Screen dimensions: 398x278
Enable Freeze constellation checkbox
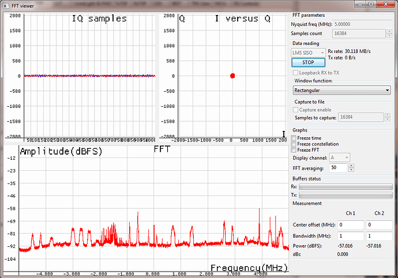[x=295, y=144]
